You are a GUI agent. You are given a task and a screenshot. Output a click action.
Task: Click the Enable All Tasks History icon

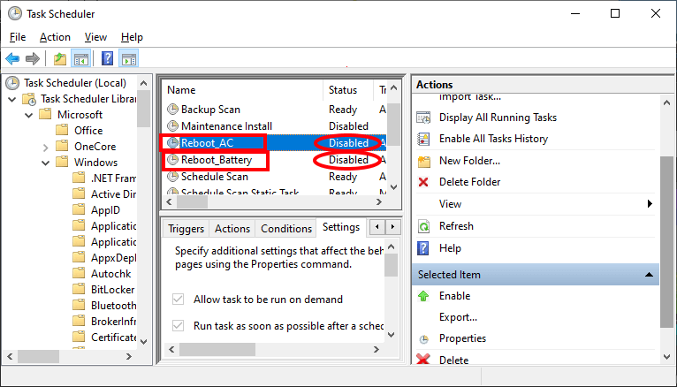coord(423,139)
